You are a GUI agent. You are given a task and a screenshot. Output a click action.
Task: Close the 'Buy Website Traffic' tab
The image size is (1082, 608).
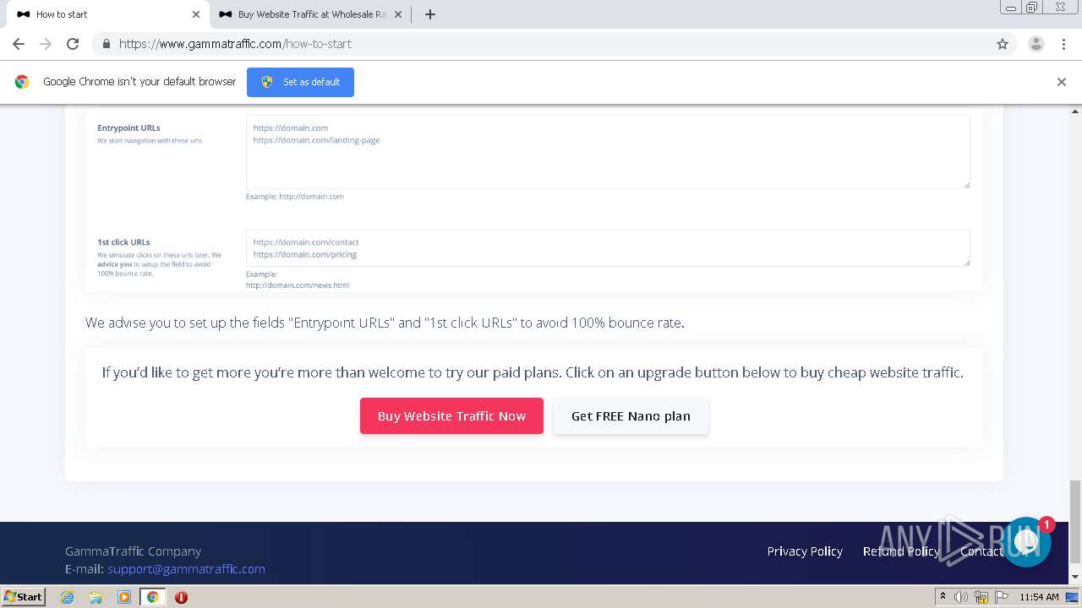point(398,14)
